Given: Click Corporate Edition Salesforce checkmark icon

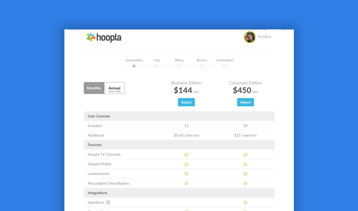Looking at the screenshot, I should 245,203.
